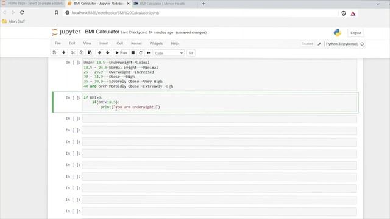Click the Python 3 (ipykernel) kernel indicator
390x219 pixels.
(342, 44)
